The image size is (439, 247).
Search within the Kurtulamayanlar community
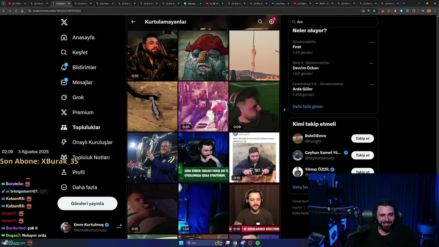tap(260, 22)
